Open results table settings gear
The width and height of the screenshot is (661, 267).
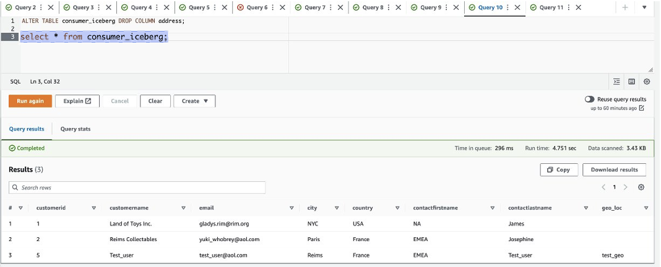[641, 187]
